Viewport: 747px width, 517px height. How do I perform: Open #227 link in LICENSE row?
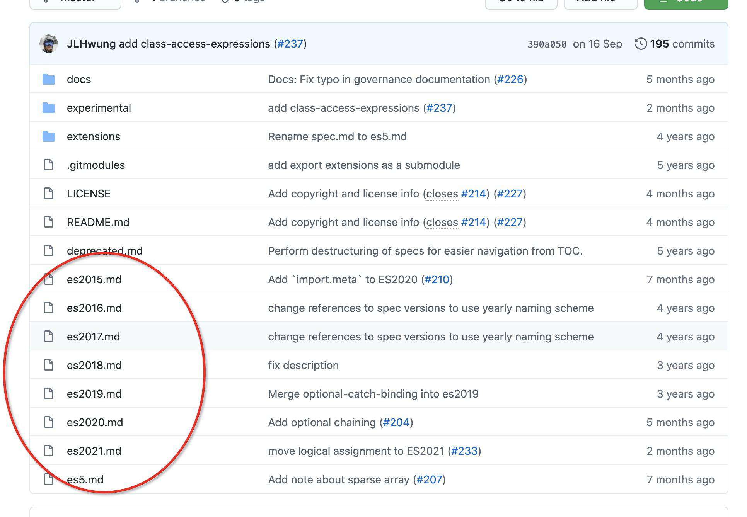click(510, 194)
